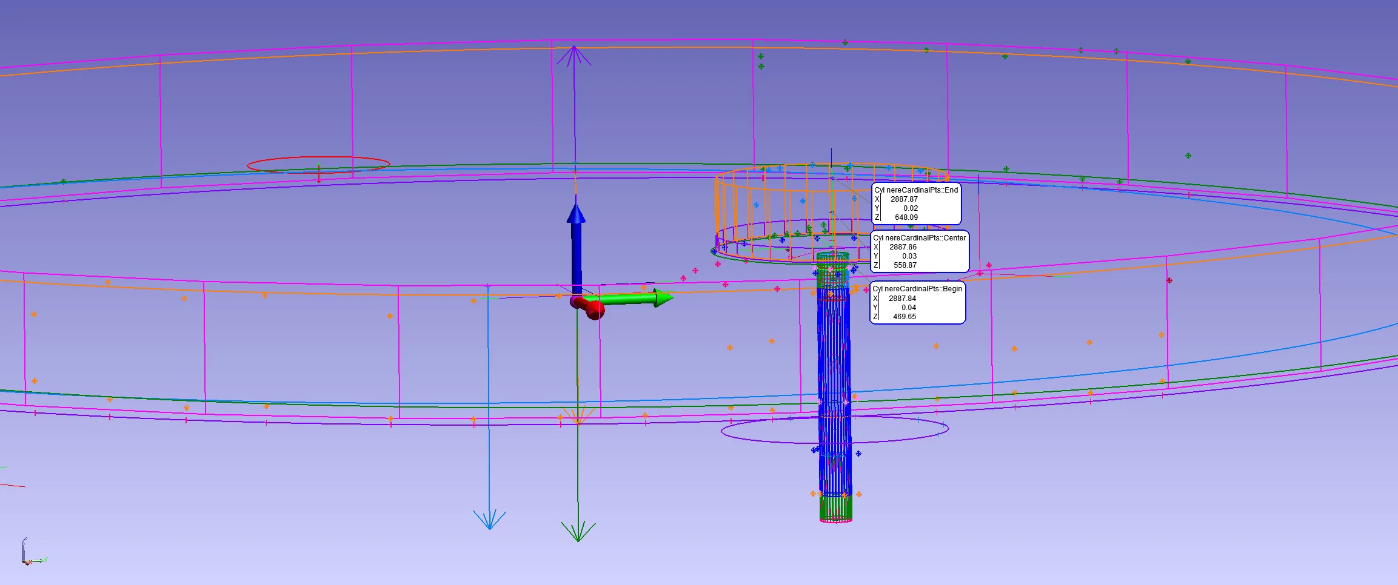Image resolution: width=1398 pixels, height=585 pixels.
Task: Click the light blue downward arrow head
Action: point(489,520)
